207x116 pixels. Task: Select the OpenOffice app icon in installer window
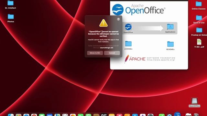[x=128, y=27]
